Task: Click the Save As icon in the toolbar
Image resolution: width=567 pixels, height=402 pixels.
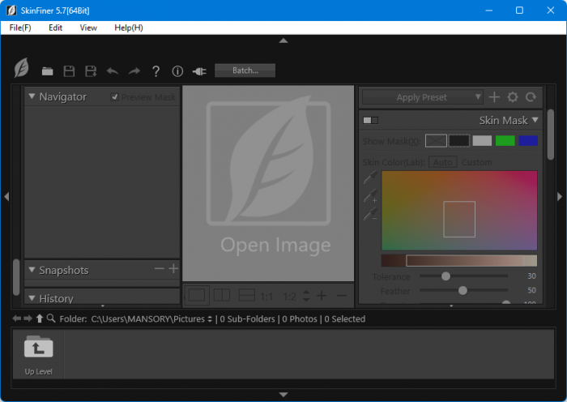Action: click(x=91, y=71)
